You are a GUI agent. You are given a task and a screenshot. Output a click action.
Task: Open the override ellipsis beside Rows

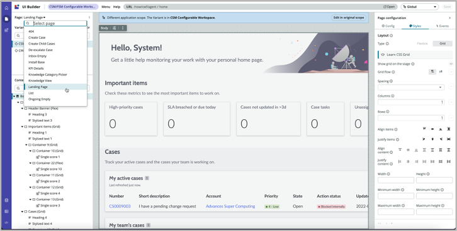click(451, 117)
